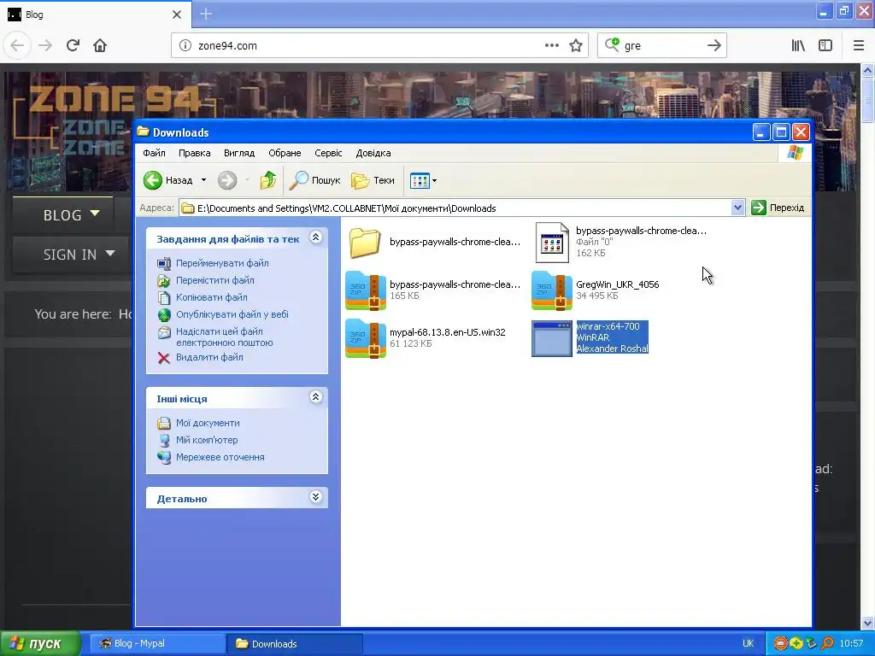Click the UK language indicator in taskbar
The image size is (875, 656).
pos(749,644)
